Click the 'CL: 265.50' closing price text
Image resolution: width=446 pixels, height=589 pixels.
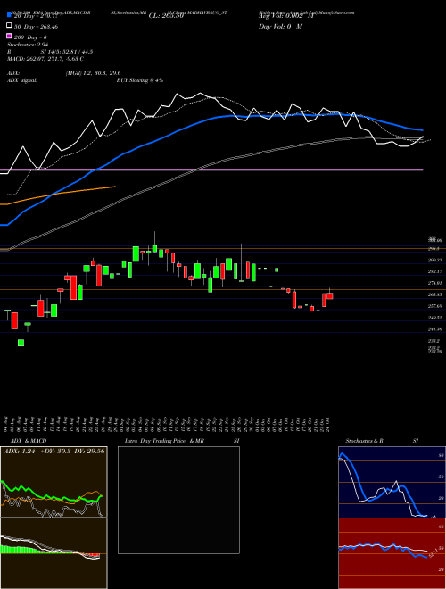click(x=166, y=16)
